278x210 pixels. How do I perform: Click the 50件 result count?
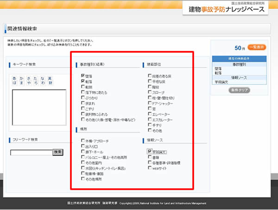coord(240,48)
